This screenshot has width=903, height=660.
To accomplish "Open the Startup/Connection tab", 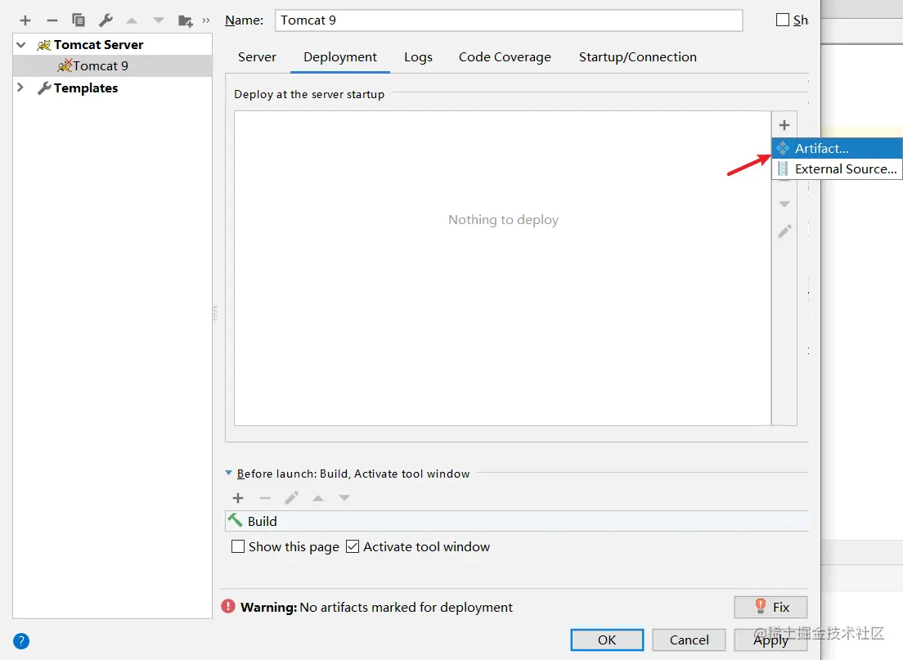I will [x=637, y=57].
